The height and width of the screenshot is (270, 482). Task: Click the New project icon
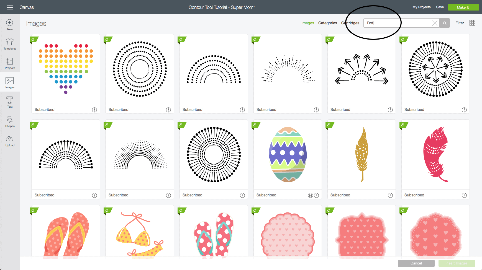[10, 24]
